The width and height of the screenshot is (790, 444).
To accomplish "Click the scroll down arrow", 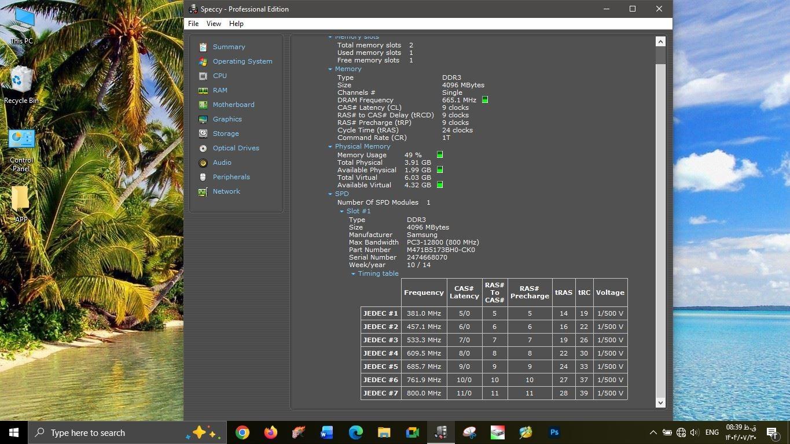I will click(x=660, y=403).
